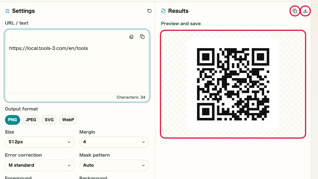
Task: Click the 'Size' field label
Action: point(9,132)
